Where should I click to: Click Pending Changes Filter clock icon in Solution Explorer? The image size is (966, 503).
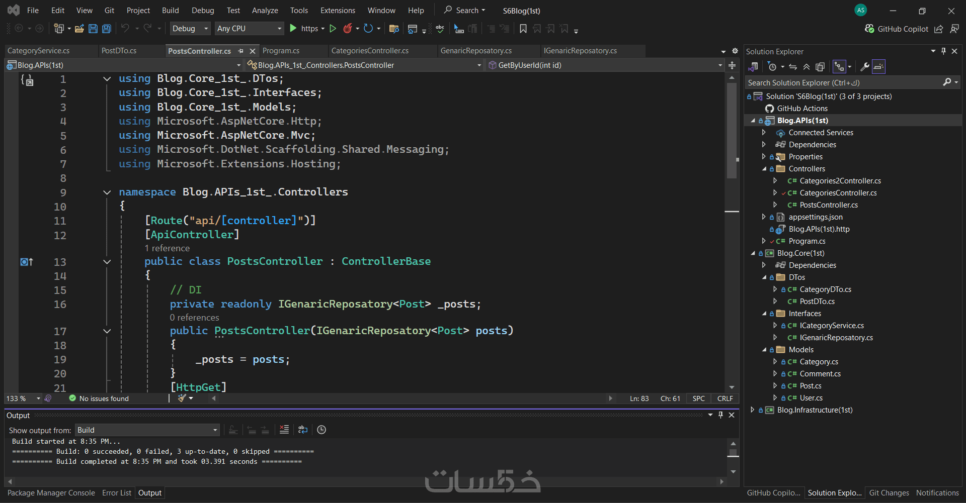772,67
